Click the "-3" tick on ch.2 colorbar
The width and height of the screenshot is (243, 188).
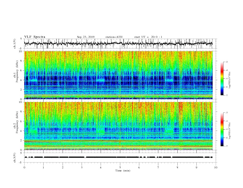[226, 113]
